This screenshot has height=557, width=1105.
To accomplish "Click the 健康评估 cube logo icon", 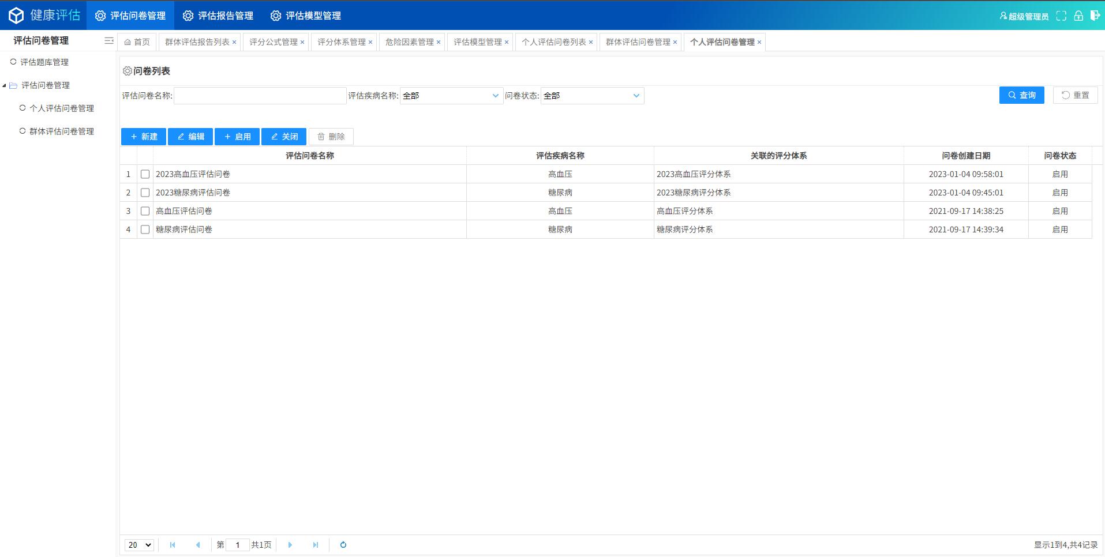I will pos(16,16).
